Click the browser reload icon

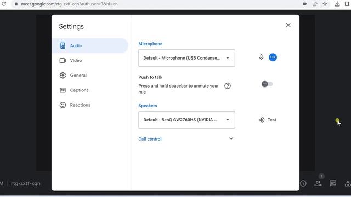pos(4,4)
